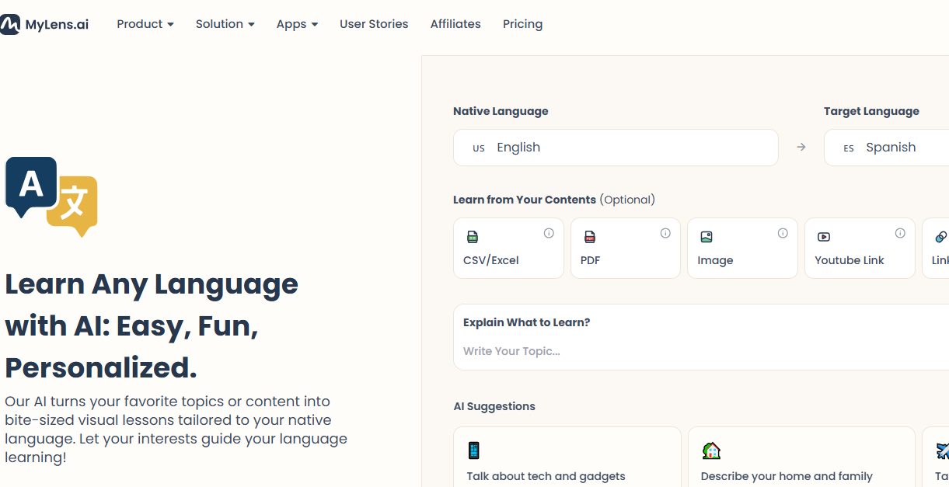949x487 pixels.
Task: Click the 'ES' country code in language box
Action: 849,148
